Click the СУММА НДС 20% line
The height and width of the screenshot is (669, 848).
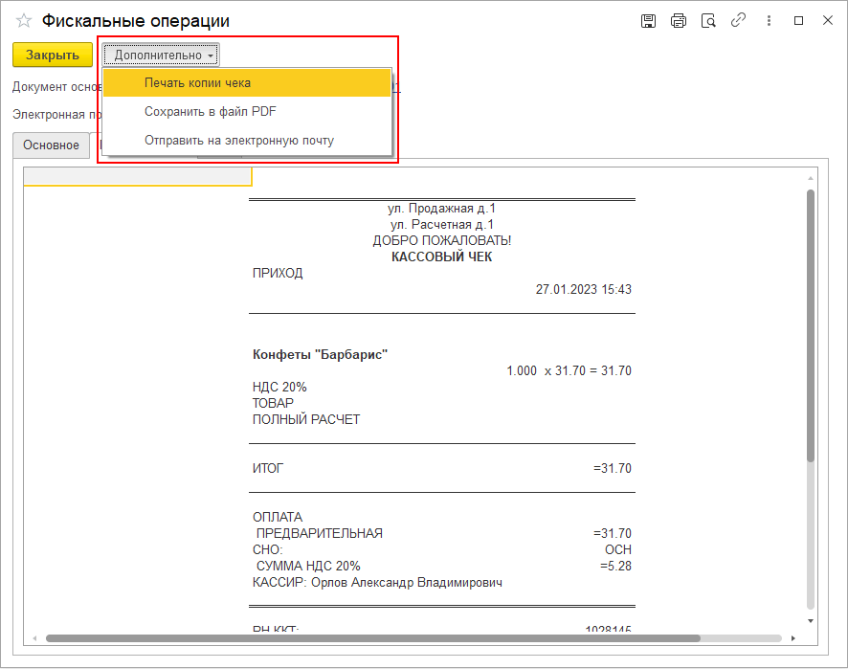308,567
